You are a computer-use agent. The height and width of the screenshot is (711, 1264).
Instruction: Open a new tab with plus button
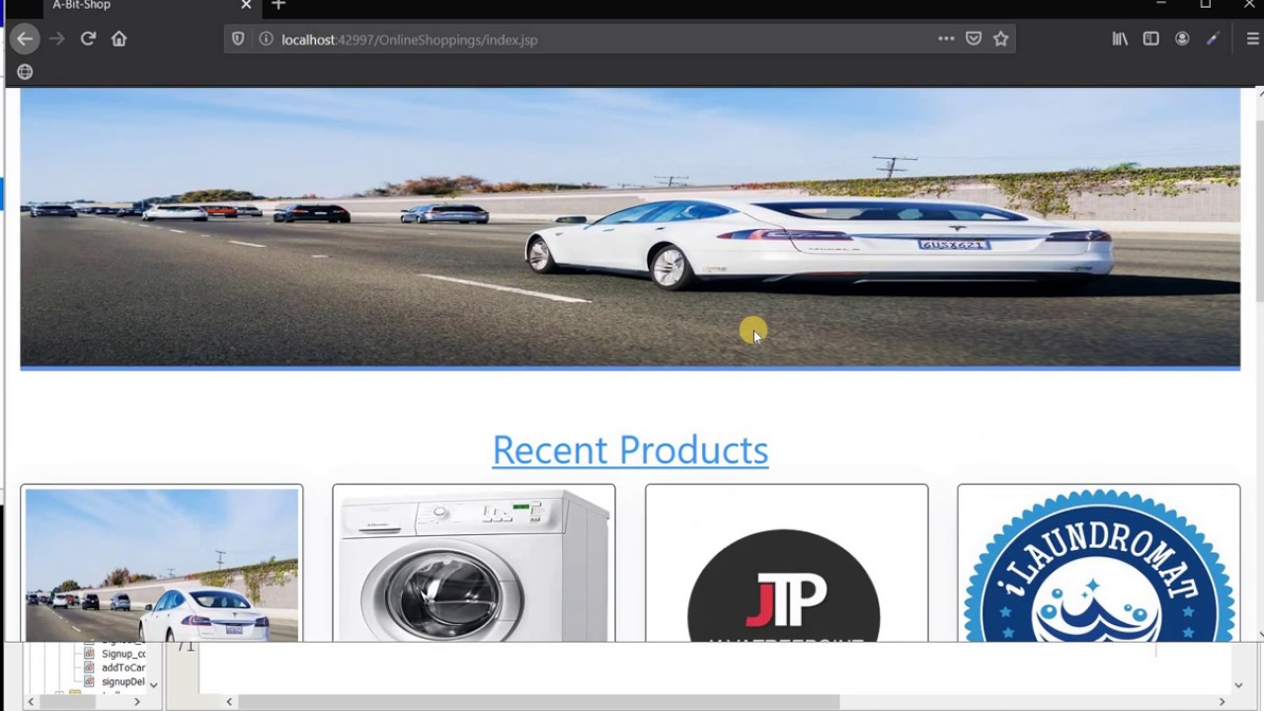(x=278, y=5)
